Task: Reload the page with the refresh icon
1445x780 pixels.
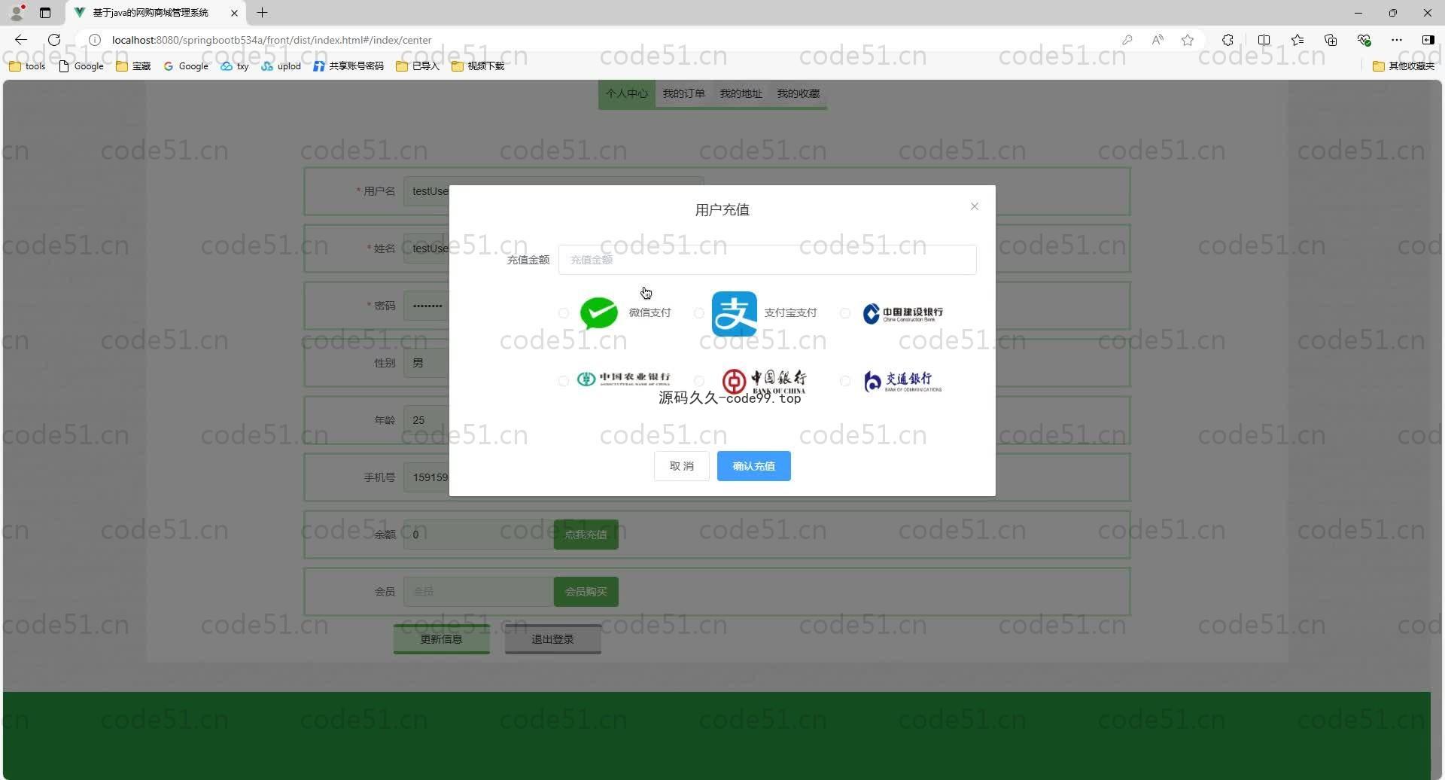Action: pos(54,40)
